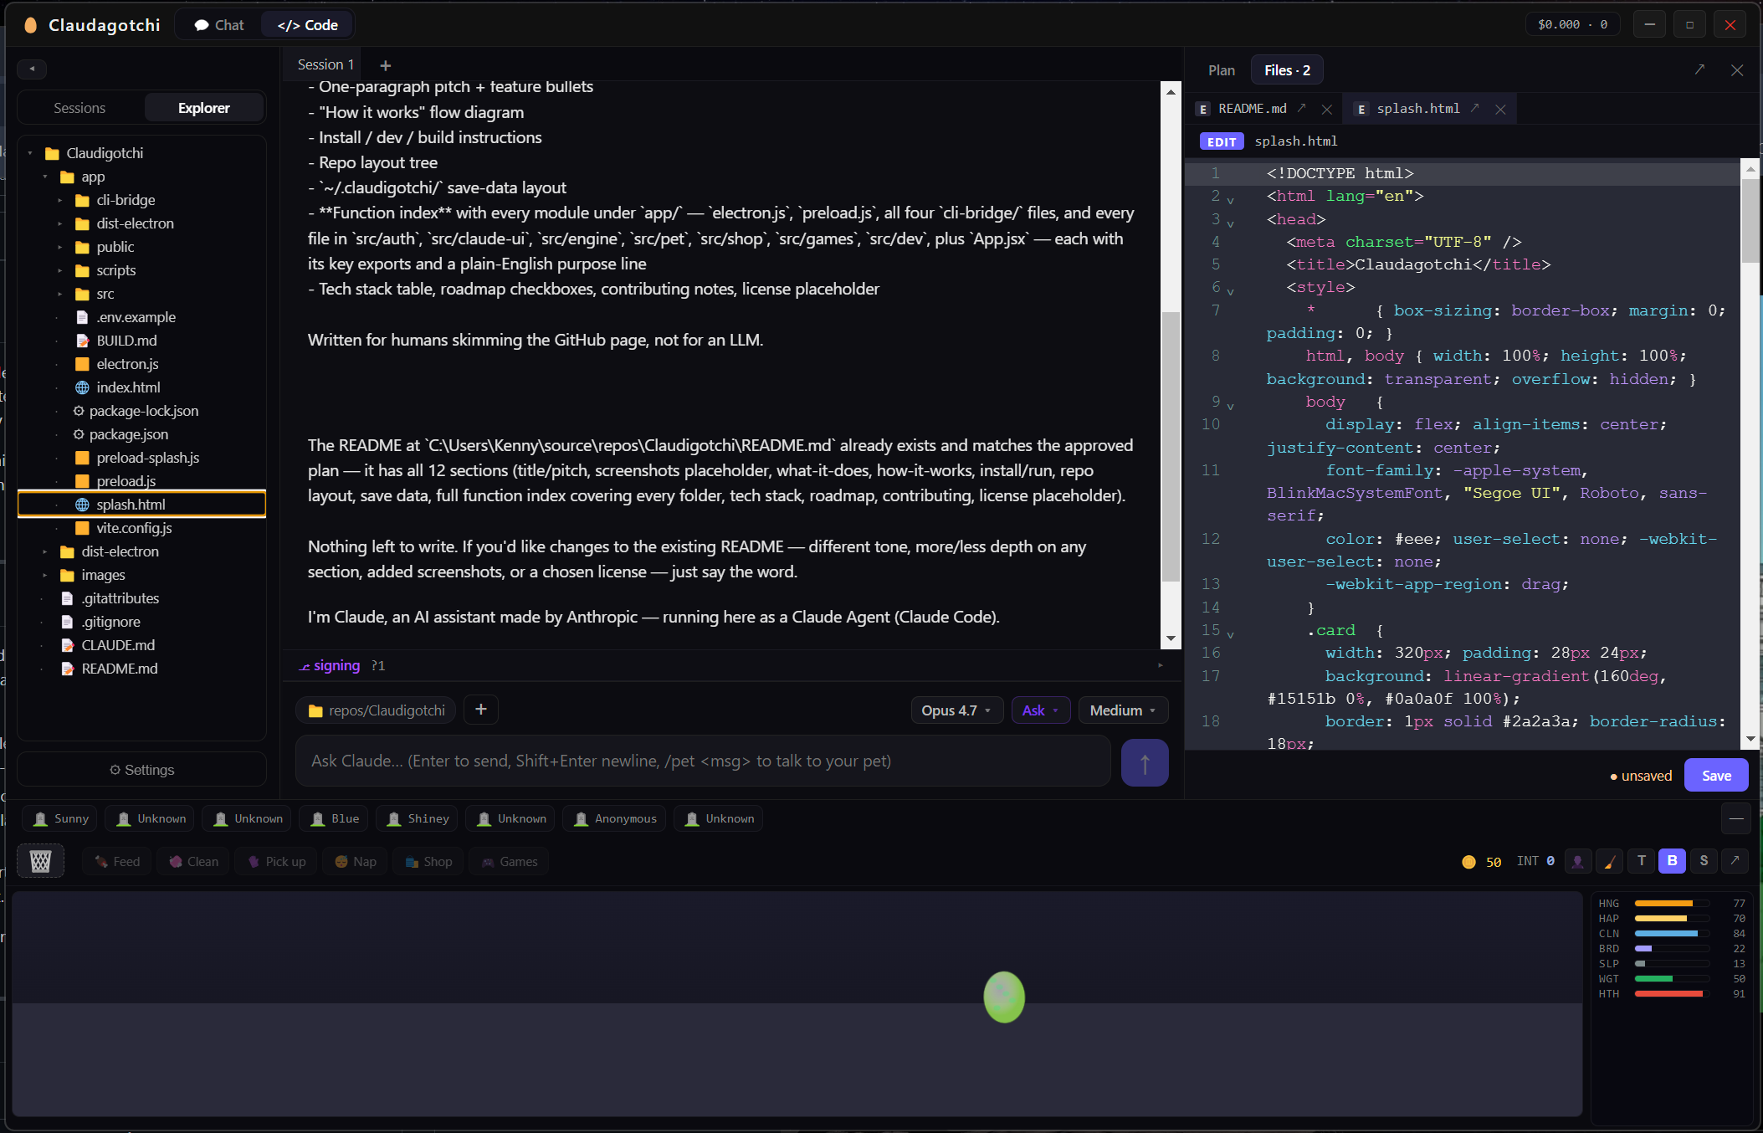The width and height of the screenshot is (1763, 1133).
Task: Click the HTH health stat bar
Action: pos(1671,994)
